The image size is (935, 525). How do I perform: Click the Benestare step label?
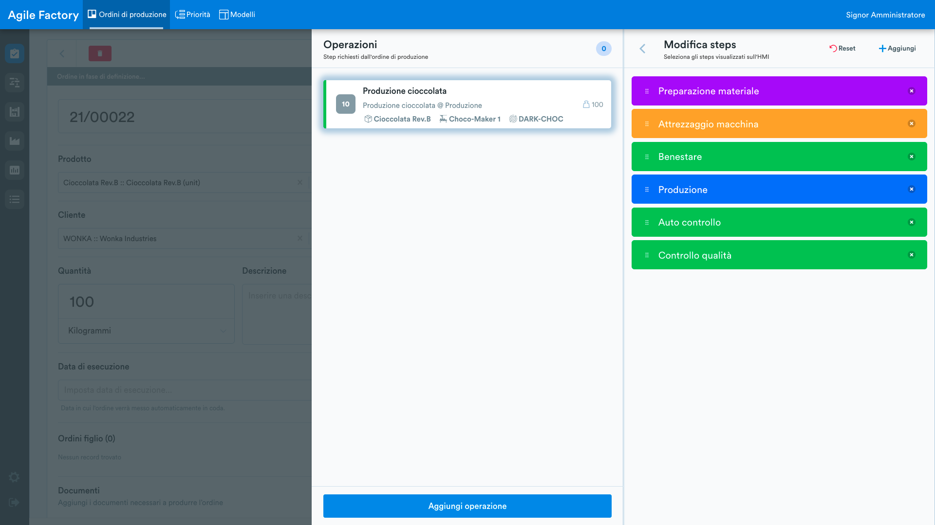click(680, 157)
